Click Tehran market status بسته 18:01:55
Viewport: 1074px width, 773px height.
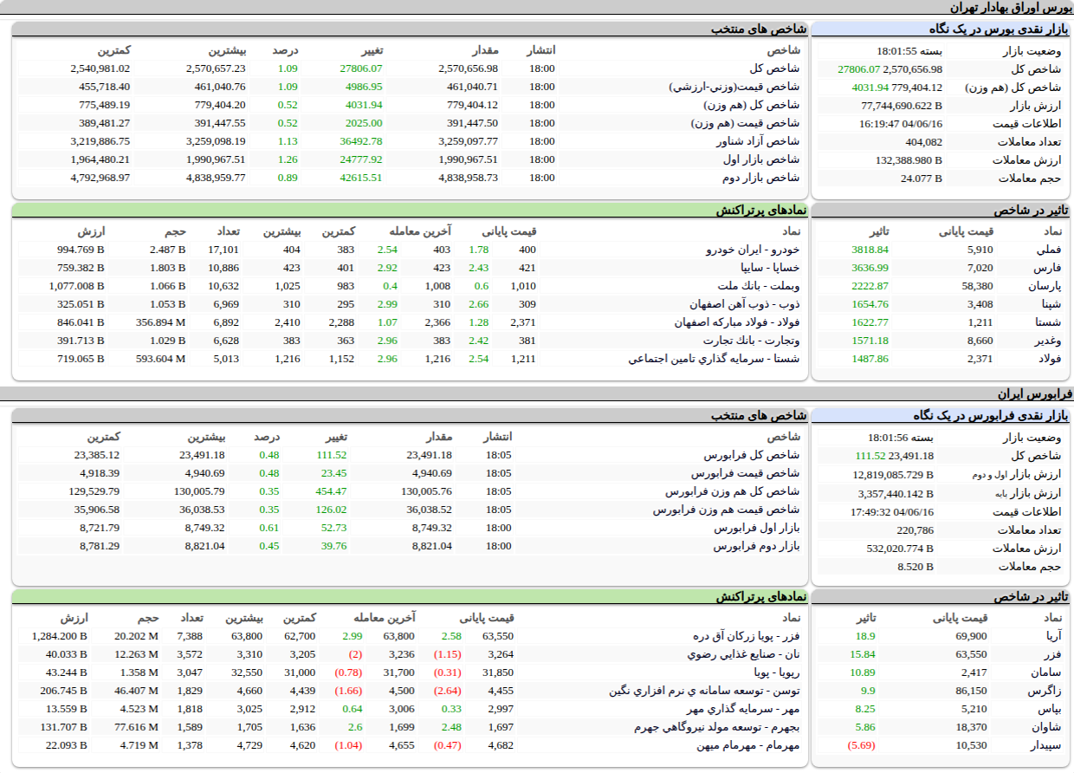coord(909,51)
